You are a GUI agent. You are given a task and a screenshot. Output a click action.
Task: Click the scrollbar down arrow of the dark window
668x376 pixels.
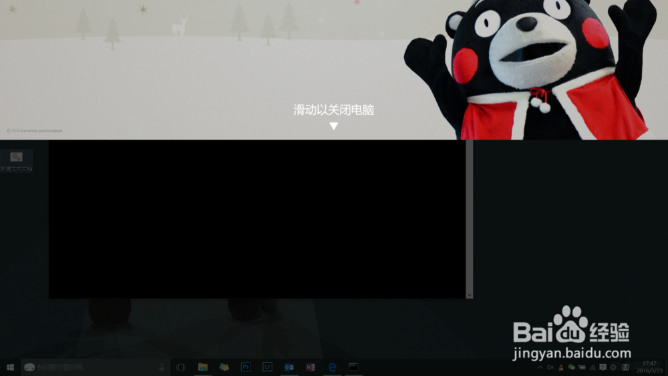(469, 295)
